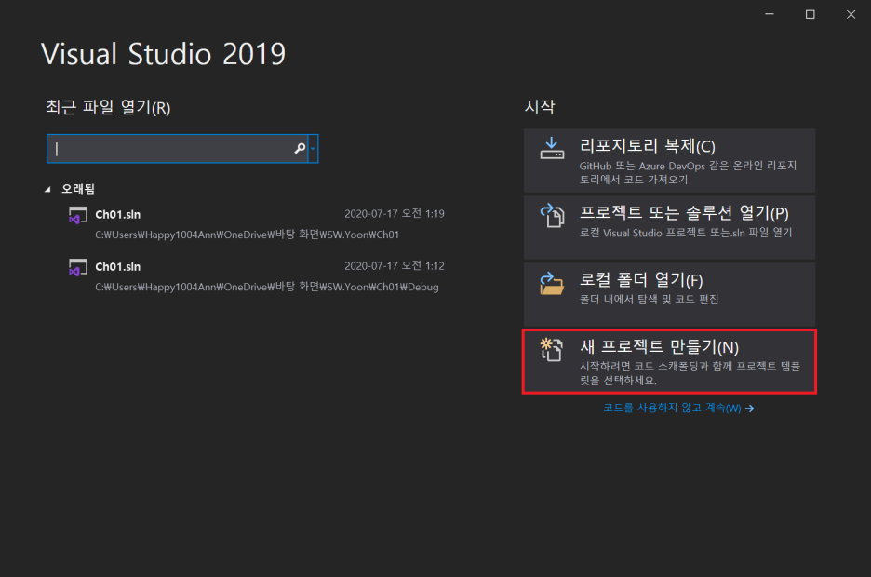Click the timestamp 2020-07-17 오전 1:19
871x577 pixels.
(x=394, y=214)
